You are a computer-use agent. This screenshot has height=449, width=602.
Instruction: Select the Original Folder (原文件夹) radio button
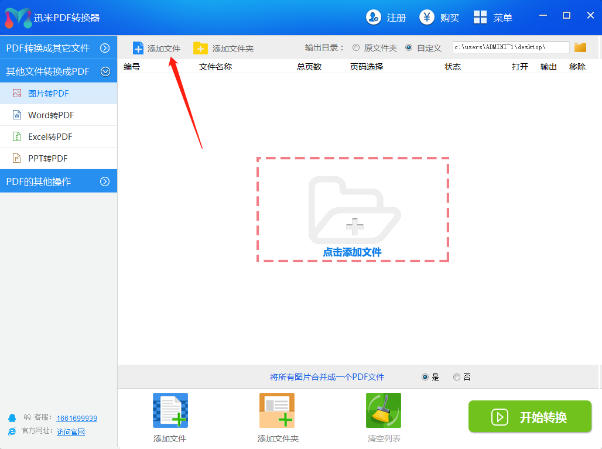pyautogui.click(x=356, y=48)
